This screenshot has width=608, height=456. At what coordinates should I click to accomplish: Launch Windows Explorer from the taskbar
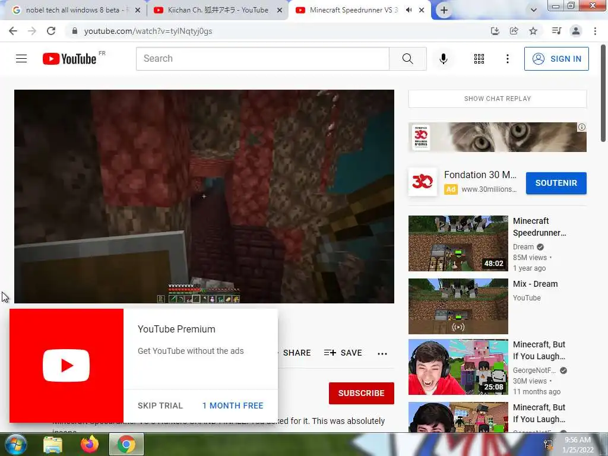(53, 444)
